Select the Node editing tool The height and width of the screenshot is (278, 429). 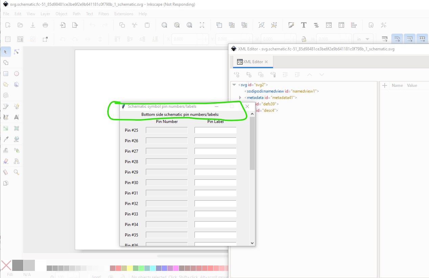click(x=17, y=52)
